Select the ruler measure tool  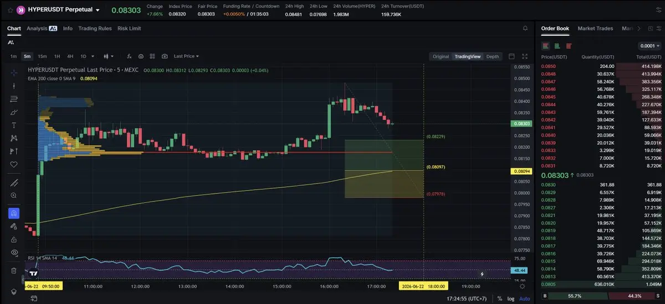point(14,183)
